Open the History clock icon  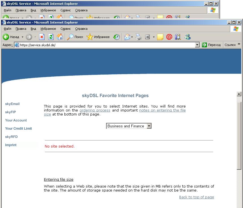(x=117, y=37)
